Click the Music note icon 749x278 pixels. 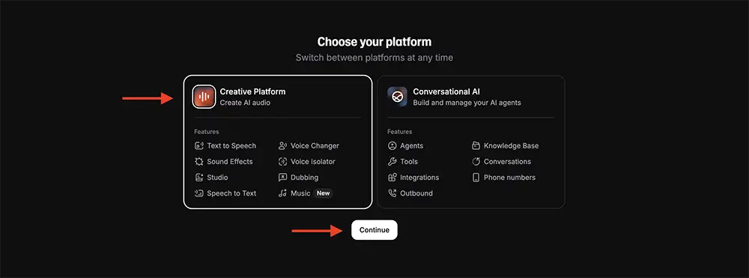pyautogui.click(x=283, y=193)
